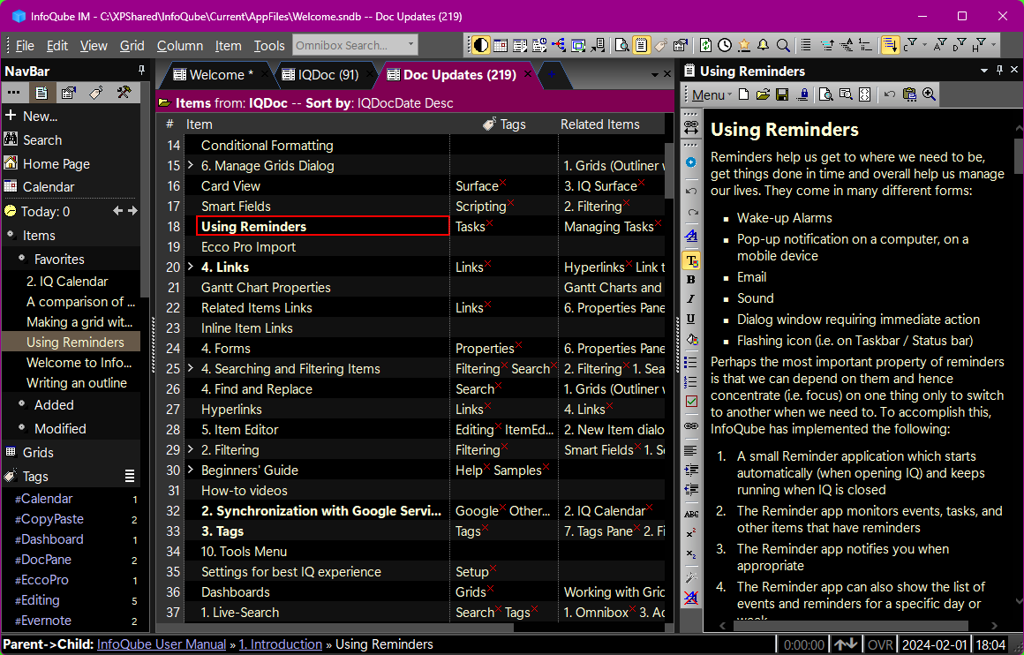
Task: Click the grid vertical scrollbar
Action: [x=669, y=169]
